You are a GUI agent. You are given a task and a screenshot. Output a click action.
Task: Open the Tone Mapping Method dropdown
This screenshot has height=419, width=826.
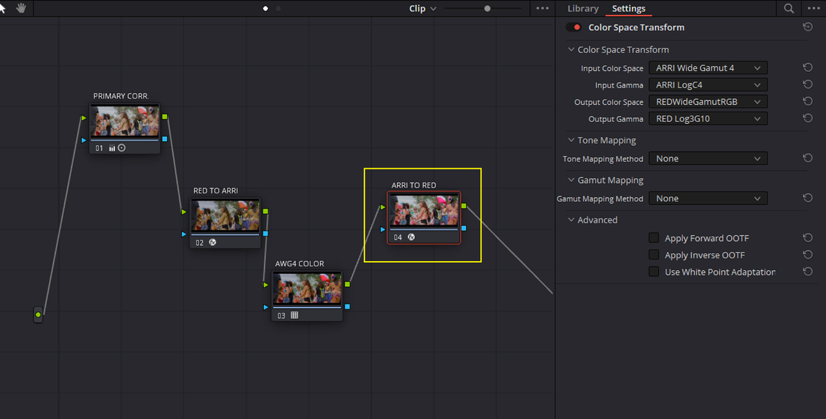pyautogui.click(x=708, y=158)
